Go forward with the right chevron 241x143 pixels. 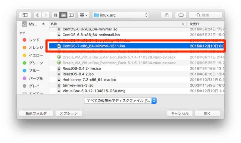click(x=45, y=15)
